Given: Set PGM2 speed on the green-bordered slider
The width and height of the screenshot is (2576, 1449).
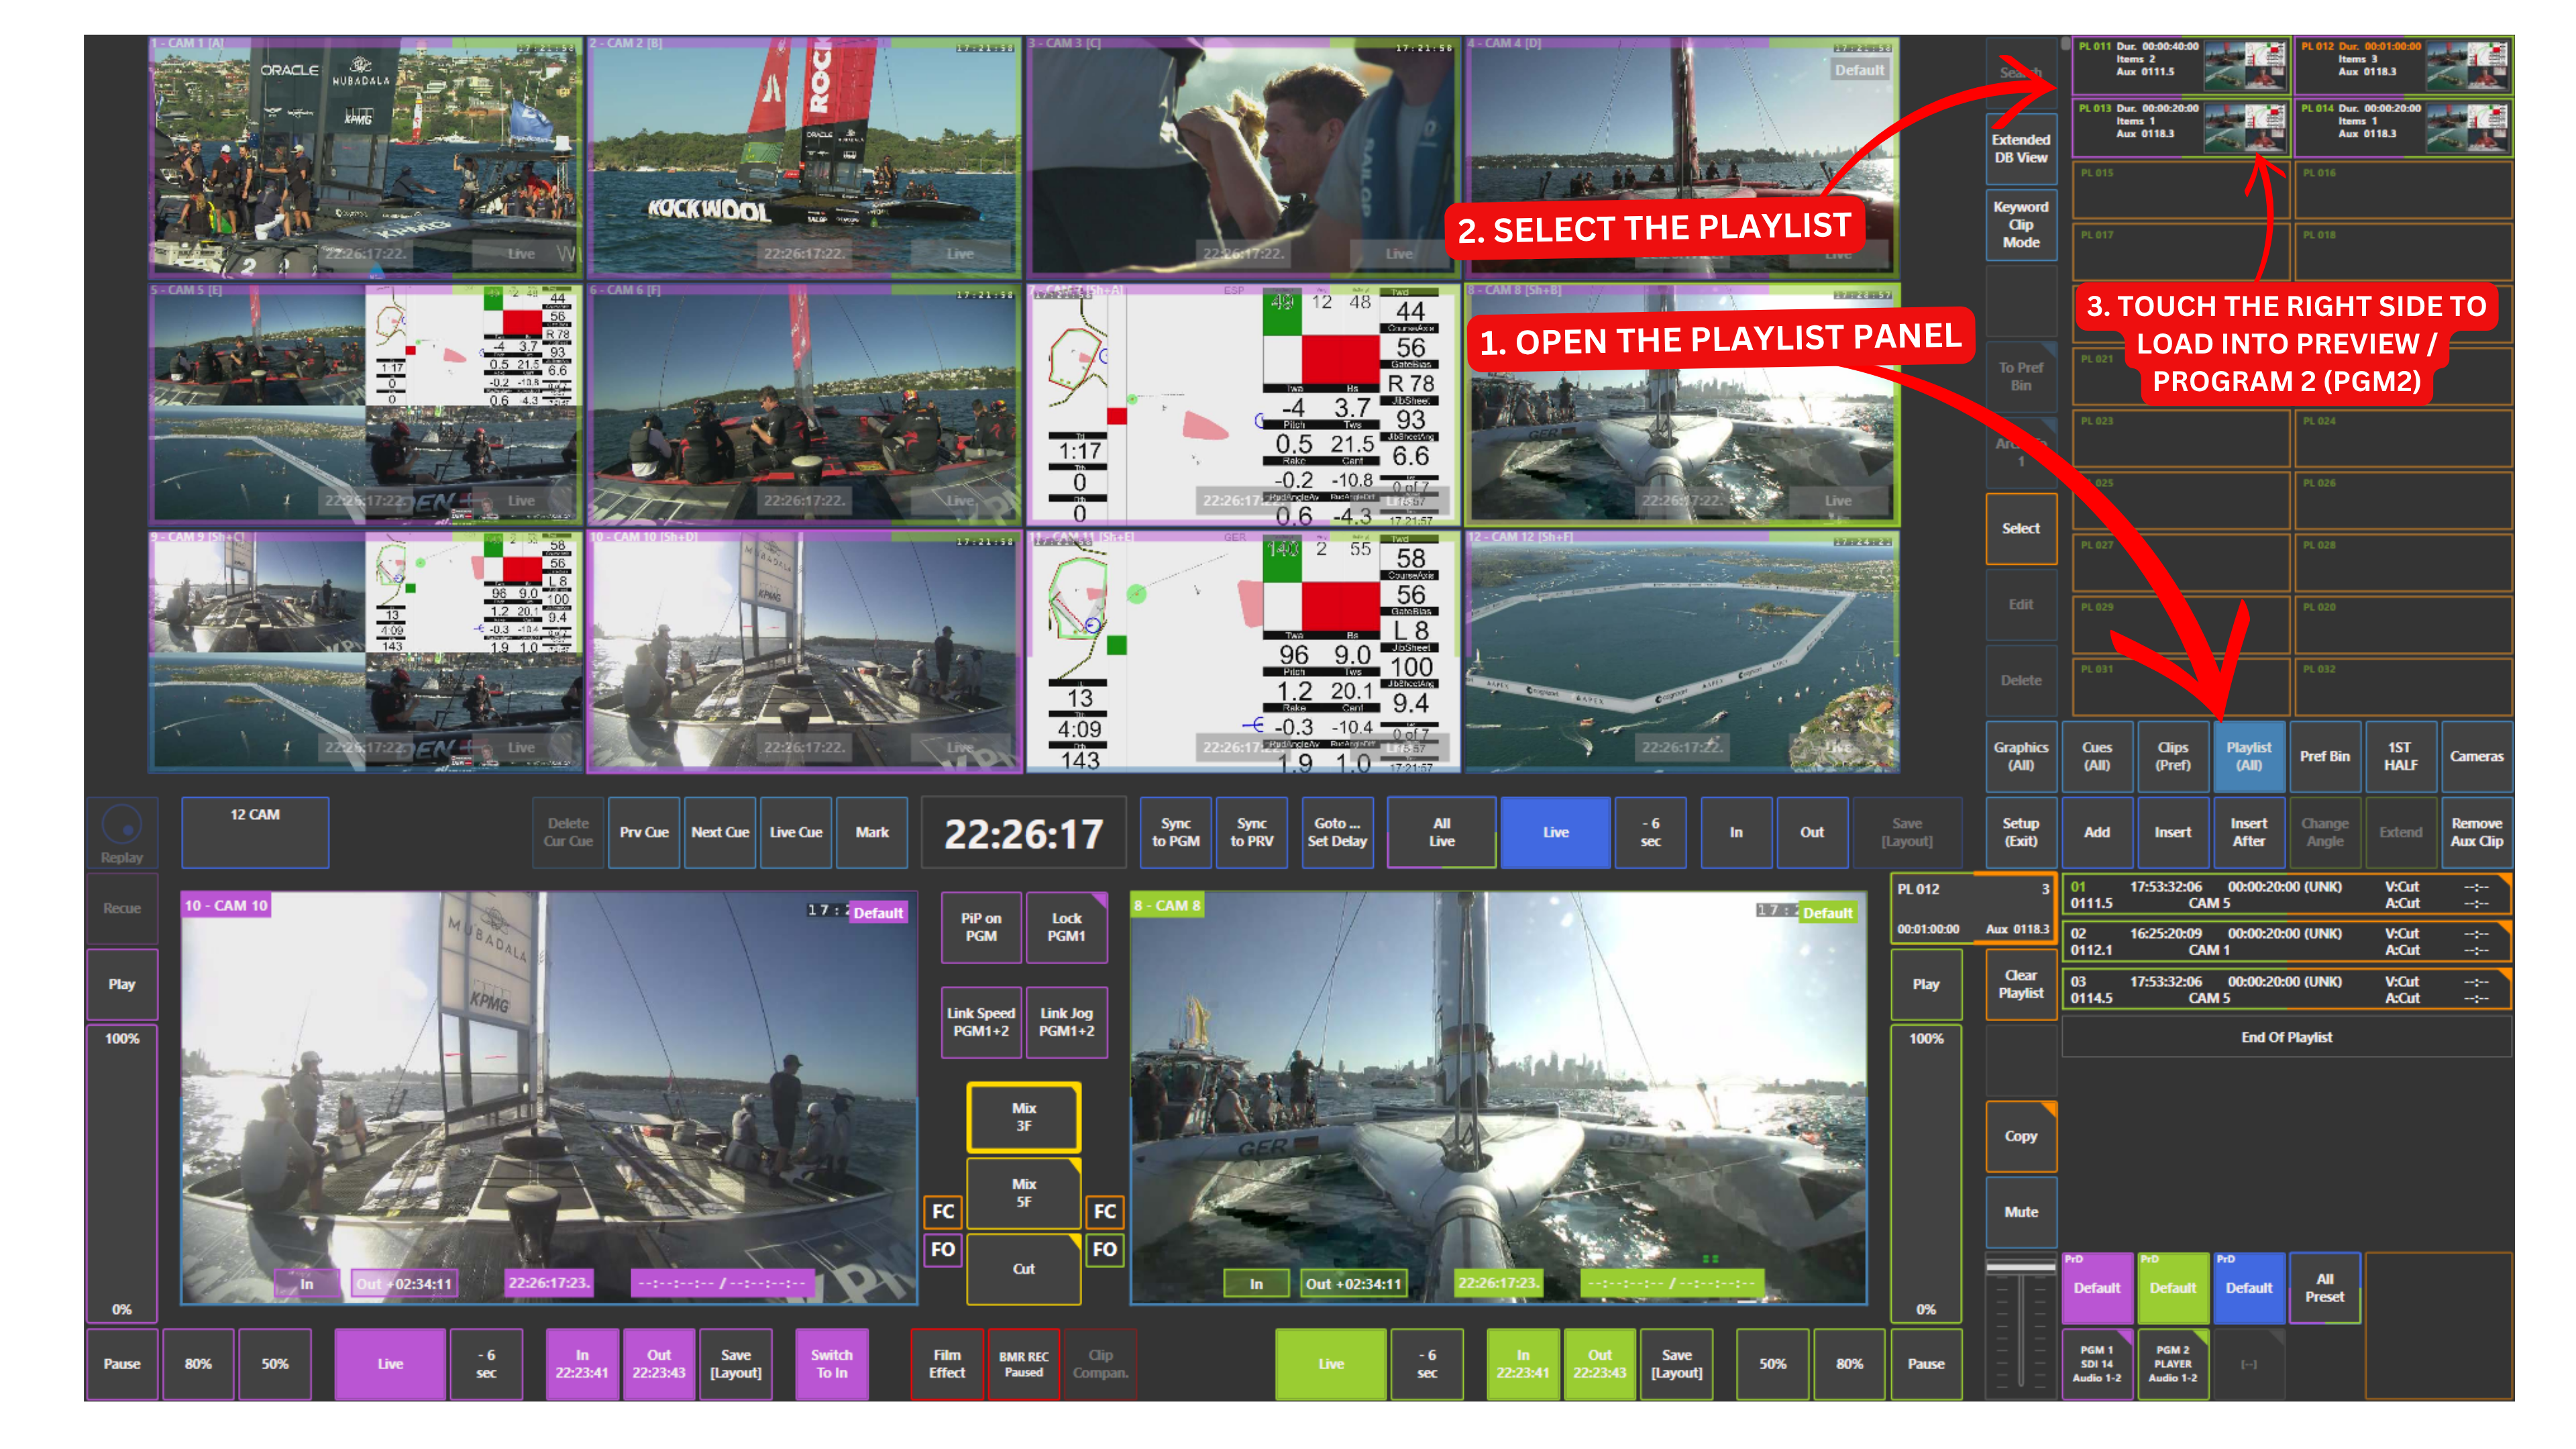Looking at the screenshot, I should click(x=1926, y=1174).
